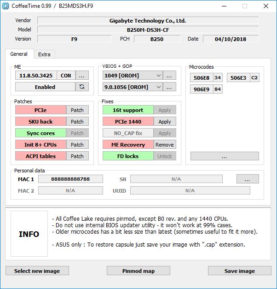
Task: Open the ME version browse button
Action: [x=82, y=76]
